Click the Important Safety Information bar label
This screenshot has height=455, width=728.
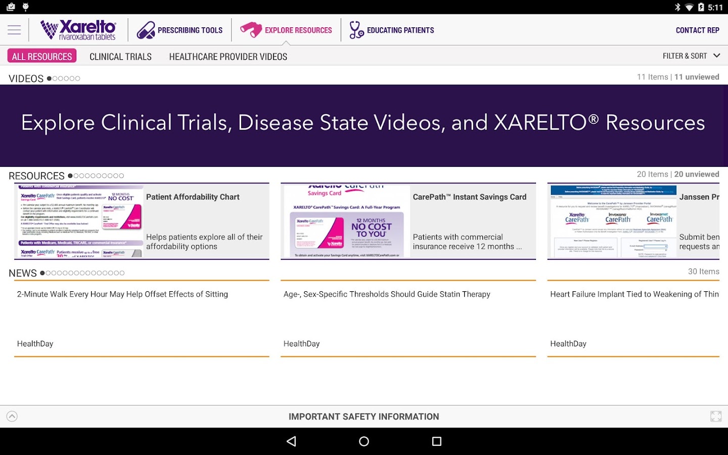(x=363, y=417)
